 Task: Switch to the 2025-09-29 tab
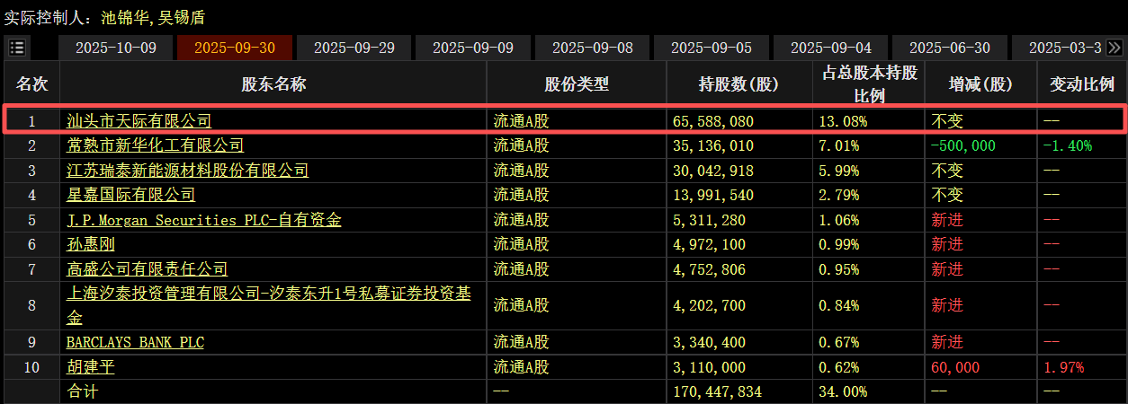(354, 48)
